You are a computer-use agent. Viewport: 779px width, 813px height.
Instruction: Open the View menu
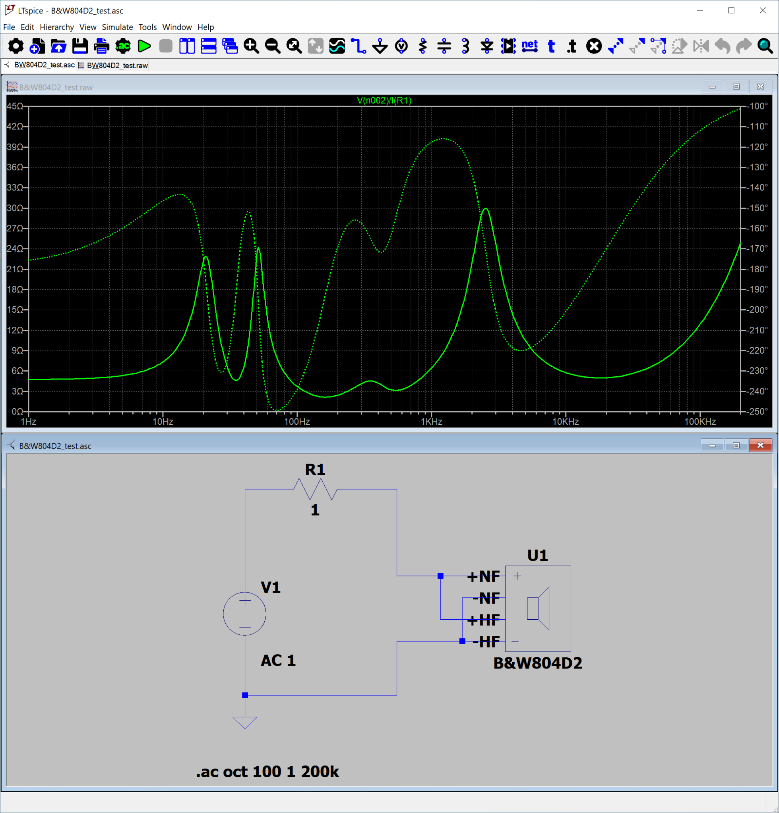[87, 27]
